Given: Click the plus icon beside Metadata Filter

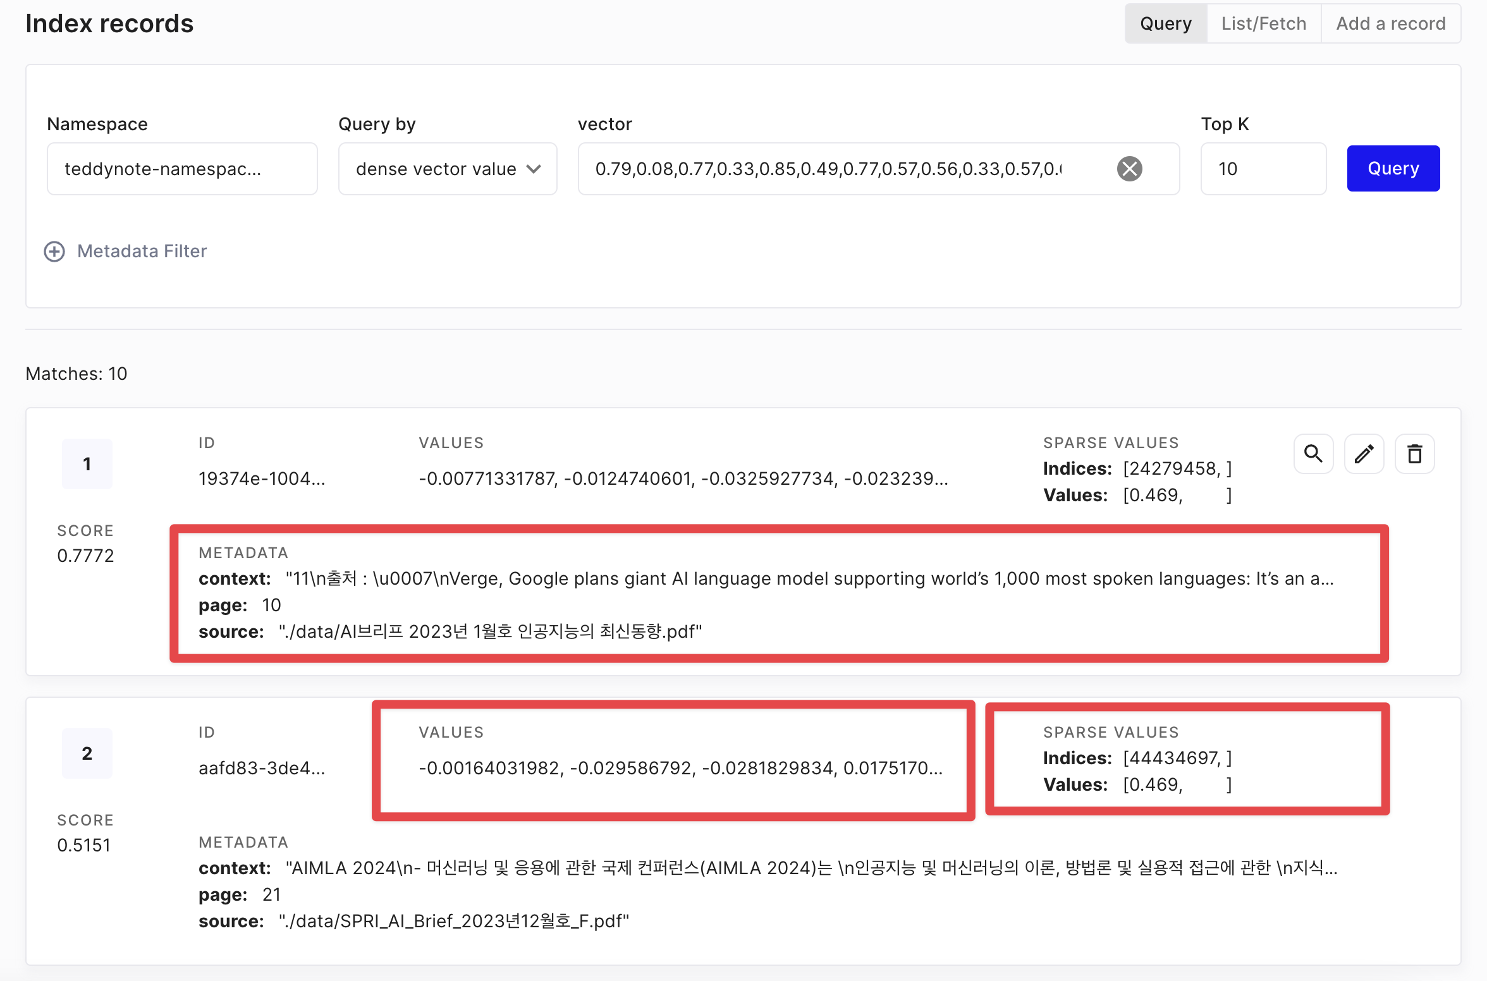Looking at the screenshot, I should point(54,252).
